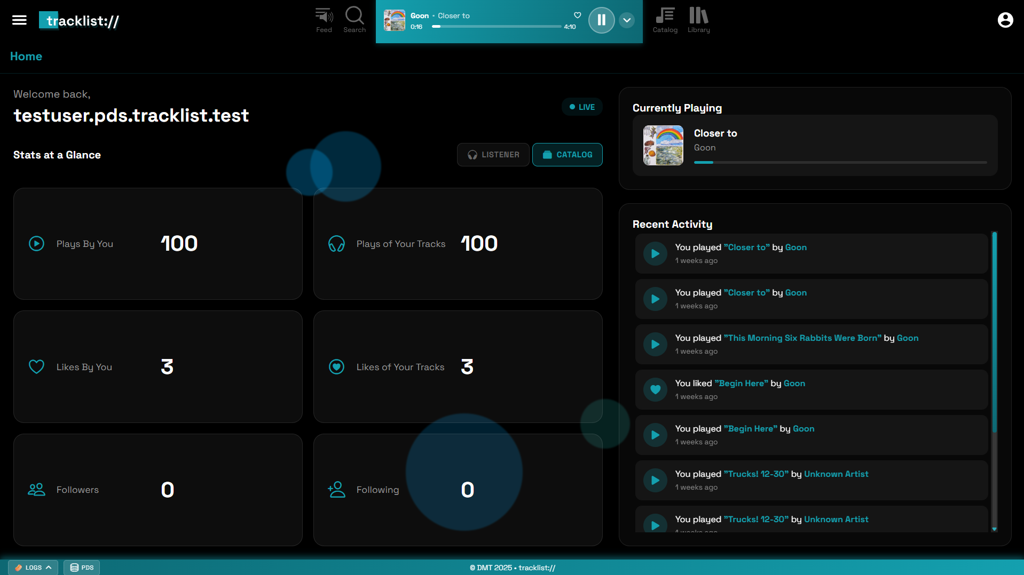
Task: Go to the Home breadcrumb
Action: pyautogui.click(x=26, y=56)
